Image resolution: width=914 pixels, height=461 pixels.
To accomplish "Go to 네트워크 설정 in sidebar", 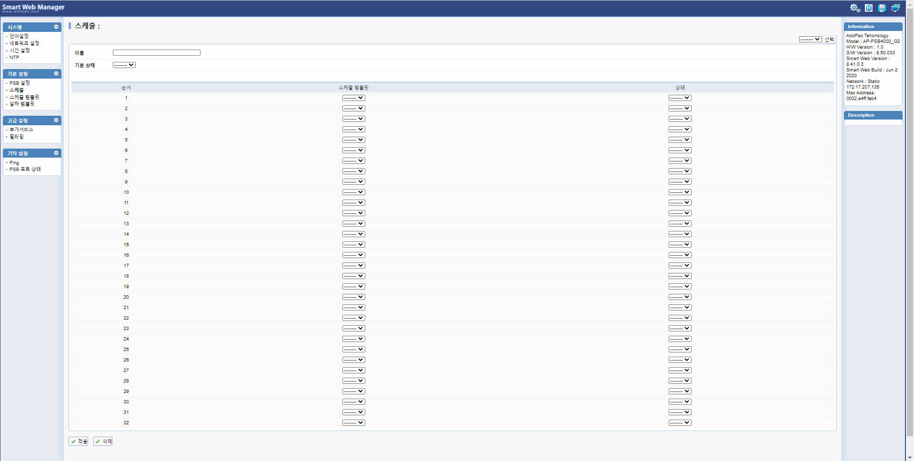I will tap(24, 43).
